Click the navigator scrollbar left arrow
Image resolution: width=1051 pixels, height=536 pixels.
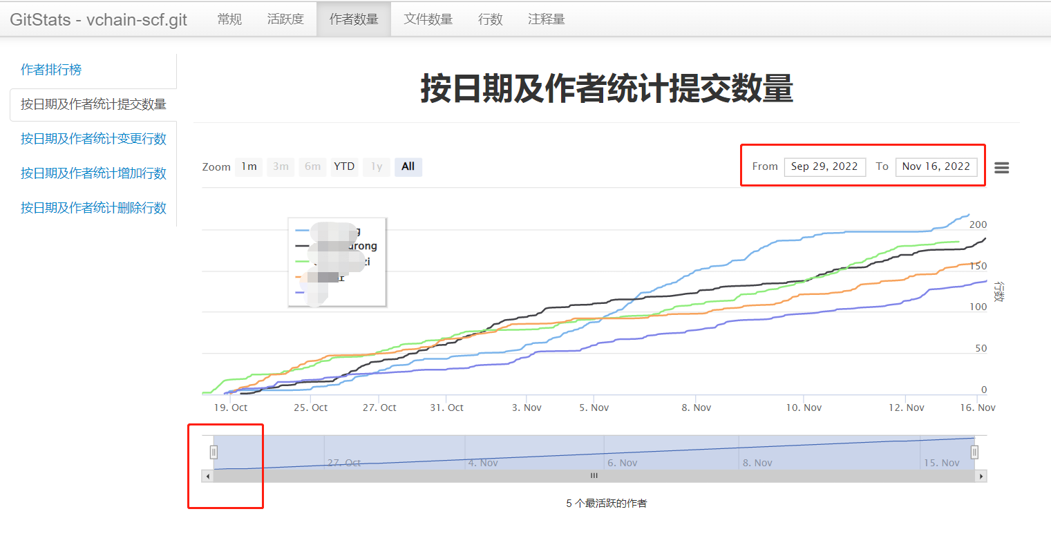207,476
